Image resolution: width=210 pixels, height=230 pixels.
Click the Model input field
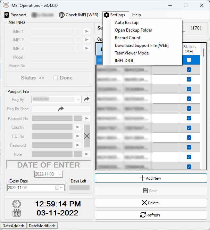point(59,57)
